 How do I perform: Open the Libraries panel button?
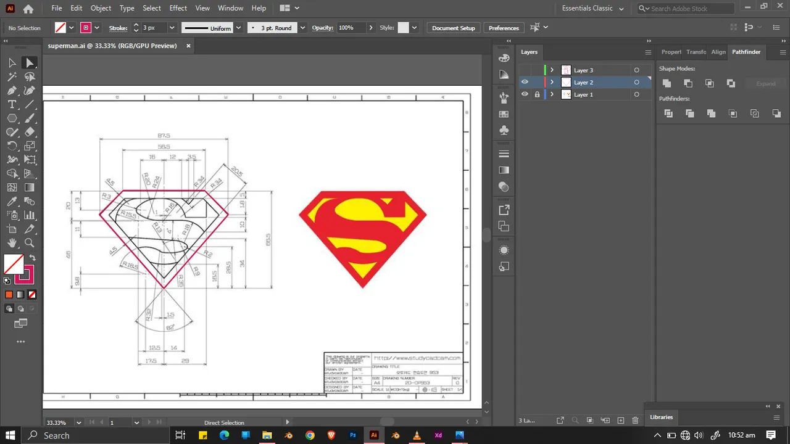661,417
